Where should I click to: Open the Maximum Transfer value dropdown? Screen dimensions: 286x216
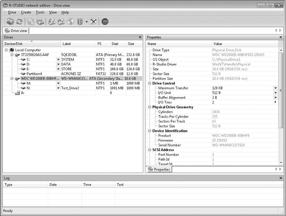[x=275, y=88]
